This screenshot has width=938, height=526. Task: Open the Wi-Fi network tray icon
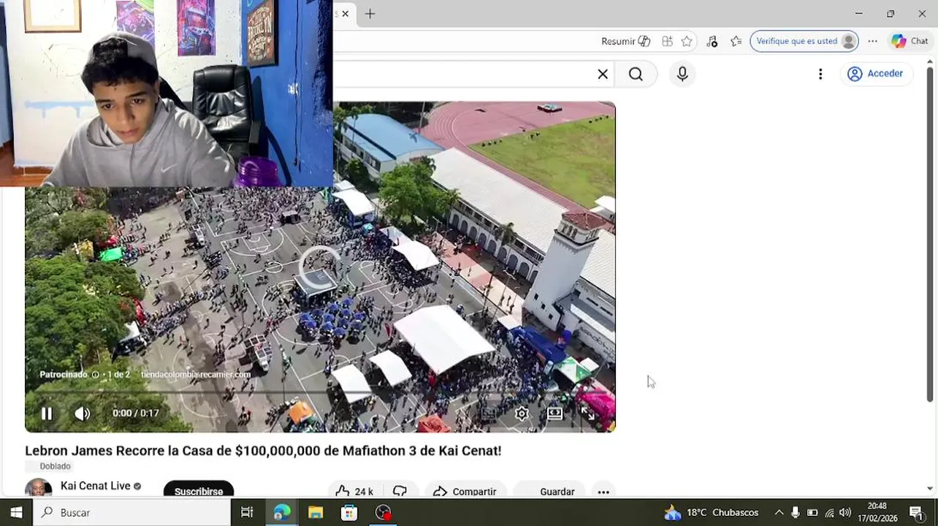829,513
